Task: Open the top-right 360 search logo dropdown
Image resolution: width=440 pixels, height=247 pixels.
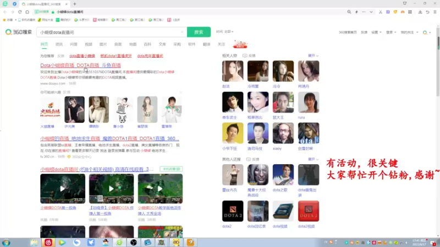Action: pos(427,32)
